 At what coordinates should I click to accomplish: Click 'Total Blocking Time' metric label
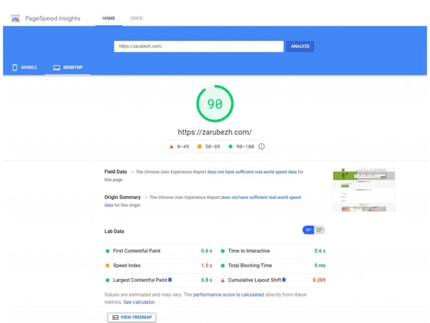point(250,266)
